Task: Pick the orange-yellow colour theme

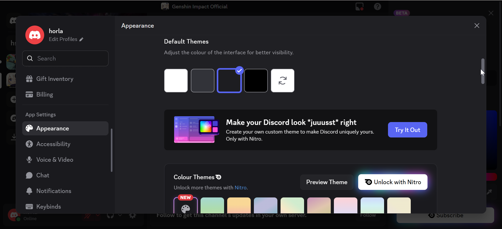Action: click(239, 206)
